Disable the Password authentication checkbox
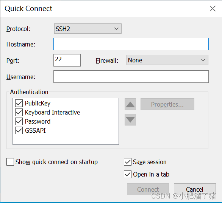Screen dimensions: 222x203 [19, 121]
